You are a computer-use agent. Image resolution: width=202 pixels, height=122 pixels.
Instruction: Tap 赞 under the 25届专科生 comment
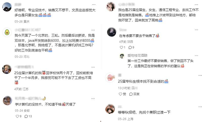coord(122,94)
